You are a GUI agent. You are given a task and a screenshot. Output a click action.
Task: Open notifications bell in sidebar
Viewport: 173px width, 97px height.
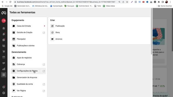coord(4,34)
